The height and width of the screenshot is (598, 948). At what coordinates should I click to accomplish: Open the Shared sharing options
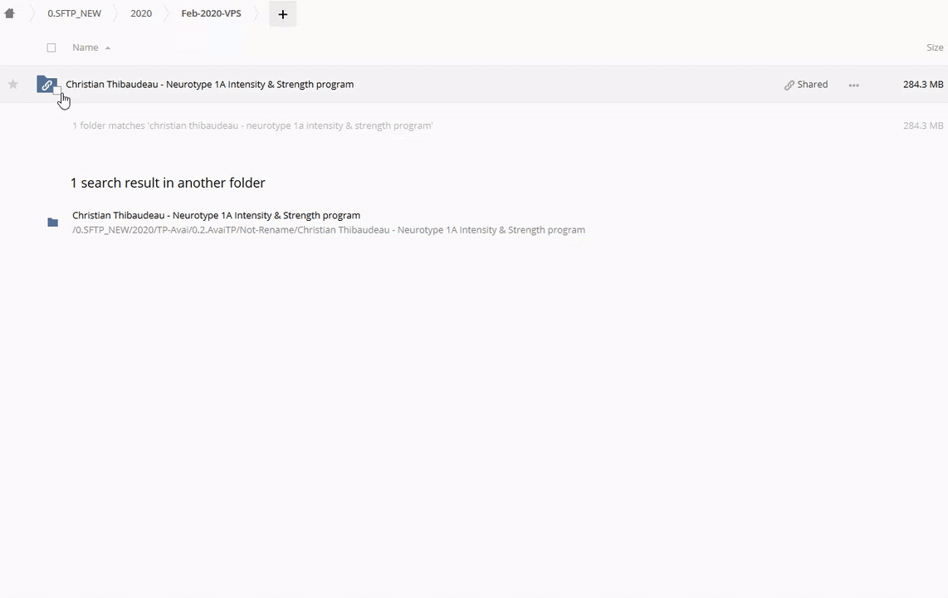coord(806,84)
